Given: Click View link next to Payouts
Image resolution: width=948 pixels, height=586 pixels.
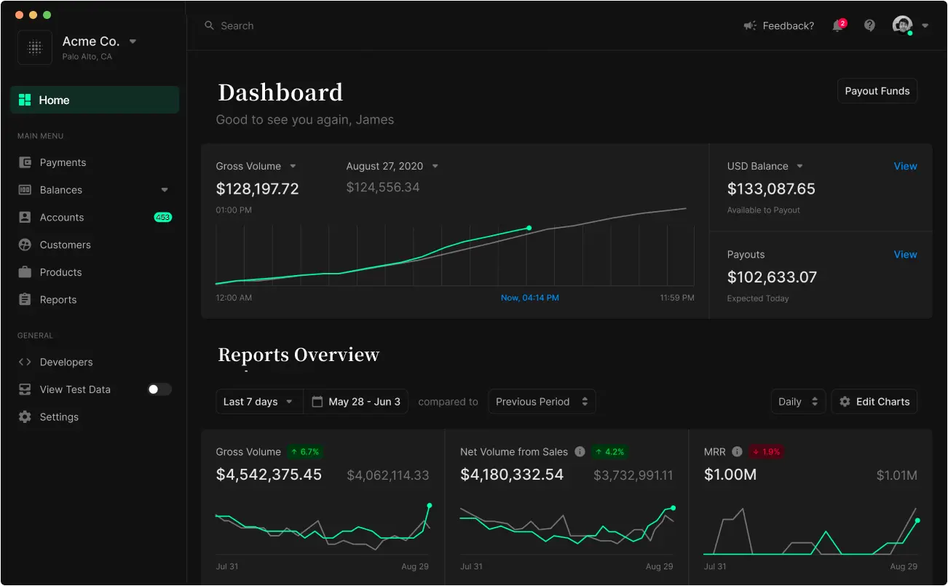Looking at the screenshot, I should pos(905,255).
